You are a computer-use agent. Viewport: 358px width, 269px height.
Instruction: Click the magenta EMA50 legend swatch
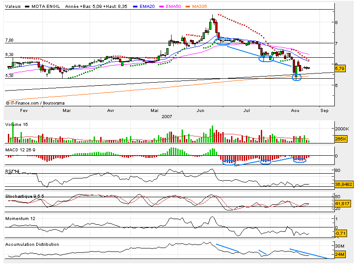click(x=161, y=7)
